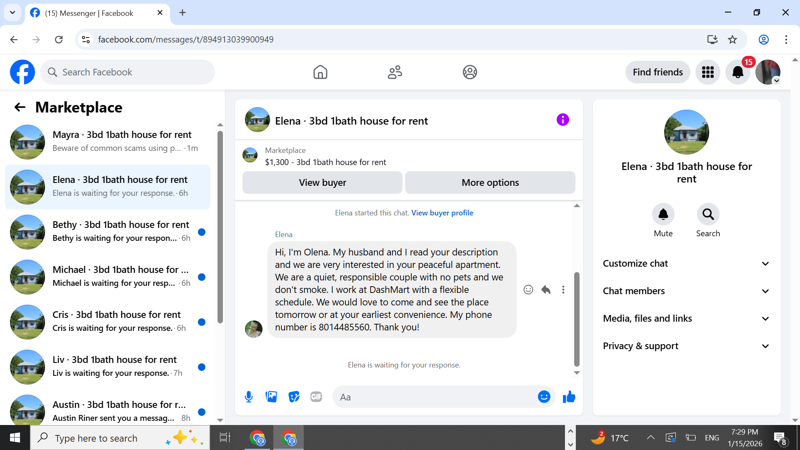Open conversation information purple icon
This screenshot has height=450, width=800.
562,120
